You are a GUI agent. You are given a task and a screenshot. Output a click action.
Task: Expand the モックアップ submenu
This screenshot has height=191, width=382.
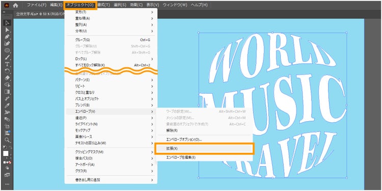pyautogui.click(x=111, y=130)
